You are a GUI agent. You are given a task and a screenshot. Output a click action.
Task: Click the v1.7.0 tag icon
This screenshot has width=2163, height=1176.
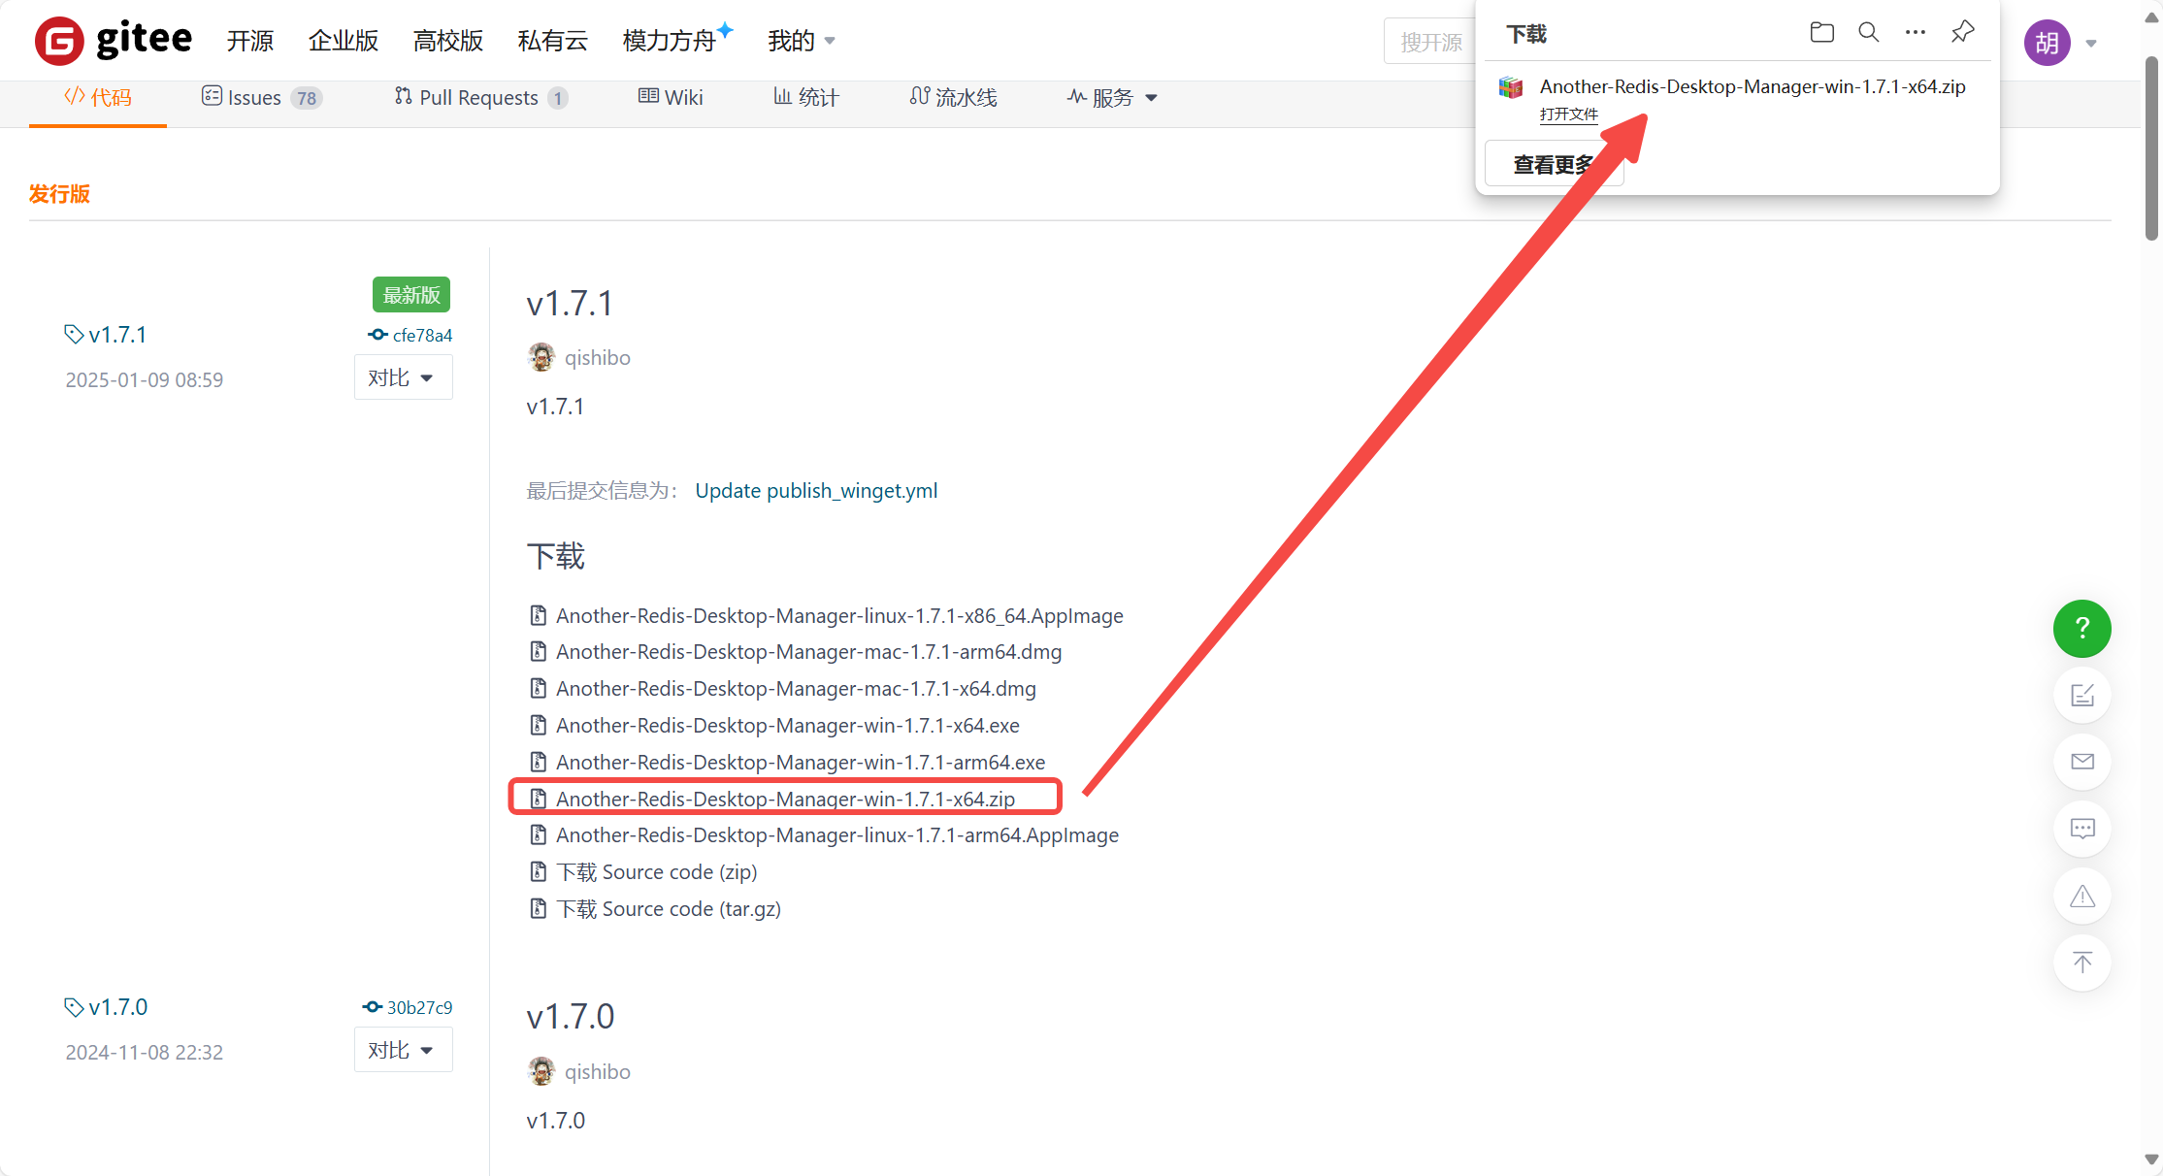click(x=74, y=1007)
